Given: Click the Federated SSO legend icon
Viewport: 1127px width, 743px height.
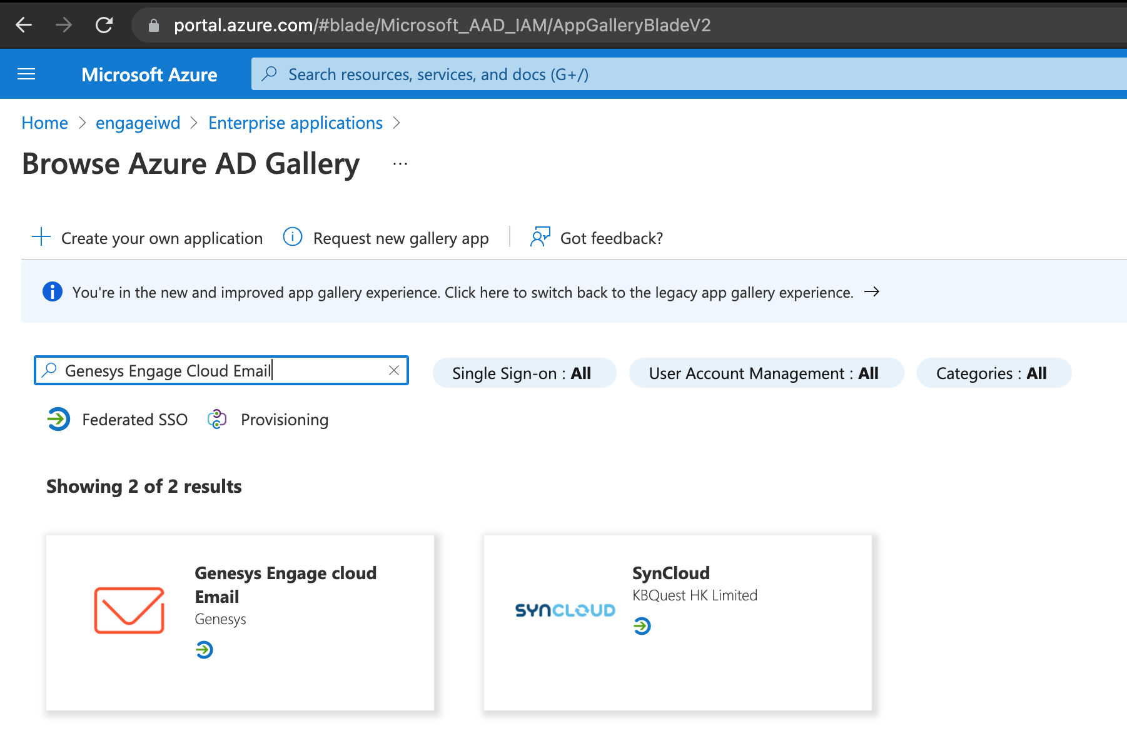Looking at the screenshot, I should tap(59, 419).
